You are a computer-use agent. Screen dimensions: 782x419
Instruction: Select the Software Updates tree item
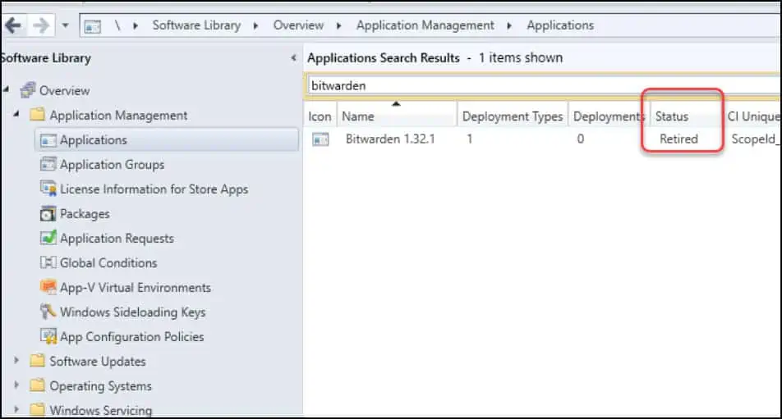click(97, 362)
